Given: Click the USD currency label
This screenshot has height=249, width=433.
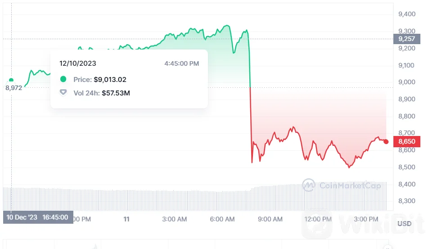Looking at the screenshot, I should pyautogui.click(x=404, y=224).
